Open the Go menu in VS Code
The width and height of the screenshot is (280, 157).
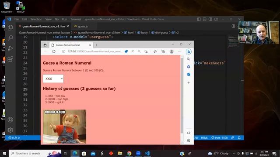tap(57, 19)
